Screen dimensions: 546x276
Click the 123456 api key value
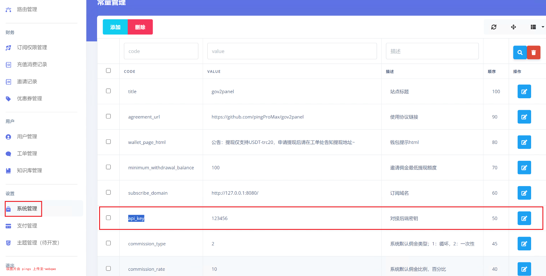[219, 218]
